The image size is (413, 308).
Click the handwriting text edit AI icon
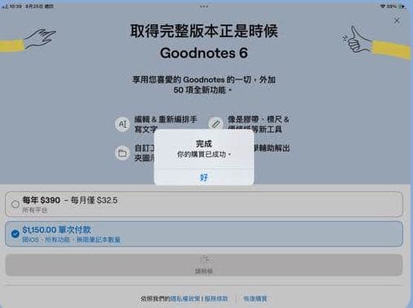coord(123,124)
